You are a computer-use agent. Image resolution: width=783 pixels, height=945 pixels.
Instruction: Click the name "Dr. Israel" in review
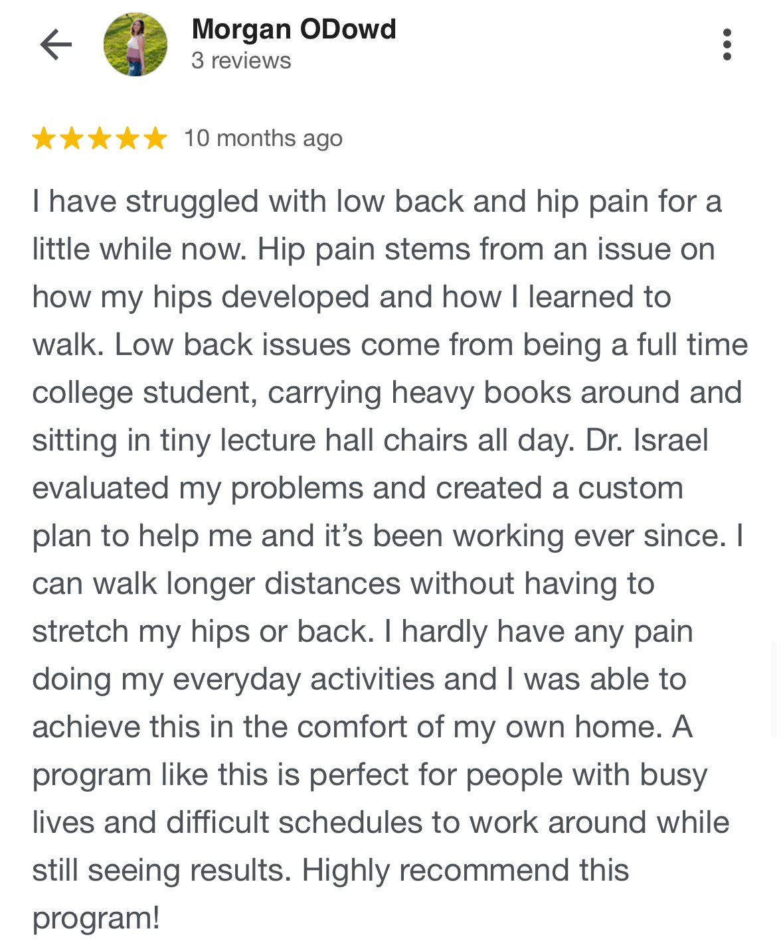647,441
